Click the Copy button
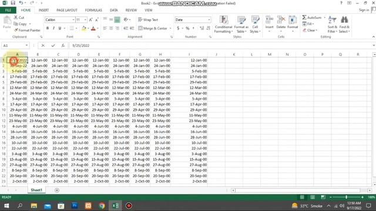 21,24
